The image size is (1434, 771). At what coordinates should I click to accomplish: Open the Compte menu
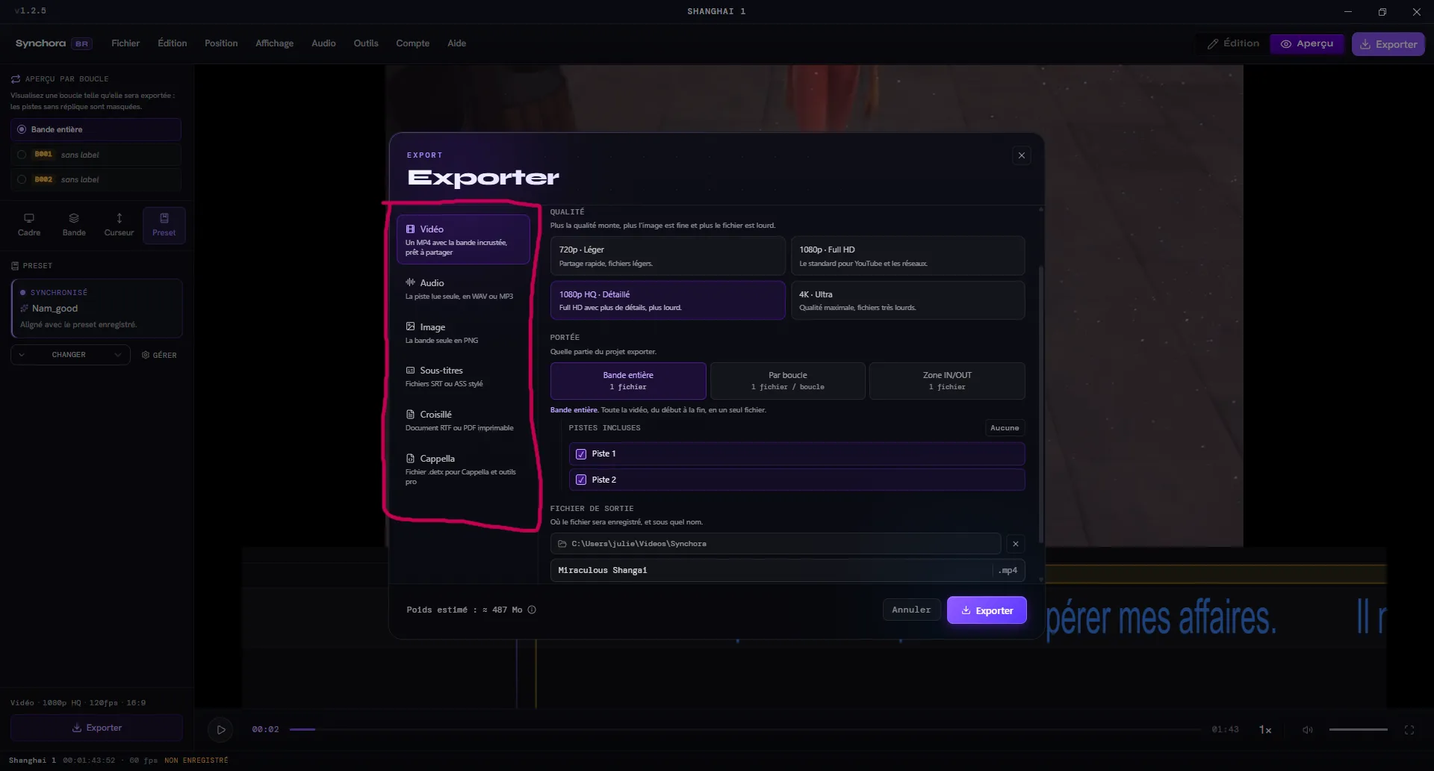point(413,43)
